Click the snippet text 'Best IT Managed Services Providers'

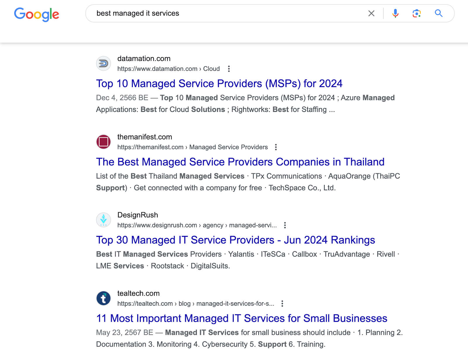pos(159,254)
